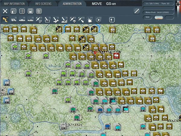The image size is (181, 136).
Task: Activate F2 rail transport mode
Action: (x=14, y=20)
